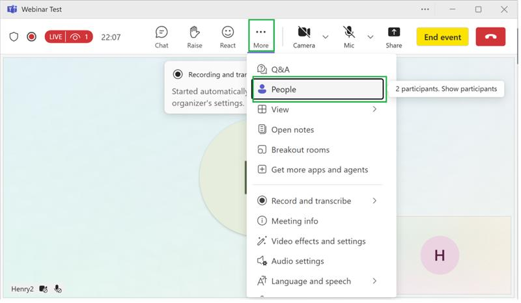Unmute the Mic
521x303 pixels.
(348, 37)
